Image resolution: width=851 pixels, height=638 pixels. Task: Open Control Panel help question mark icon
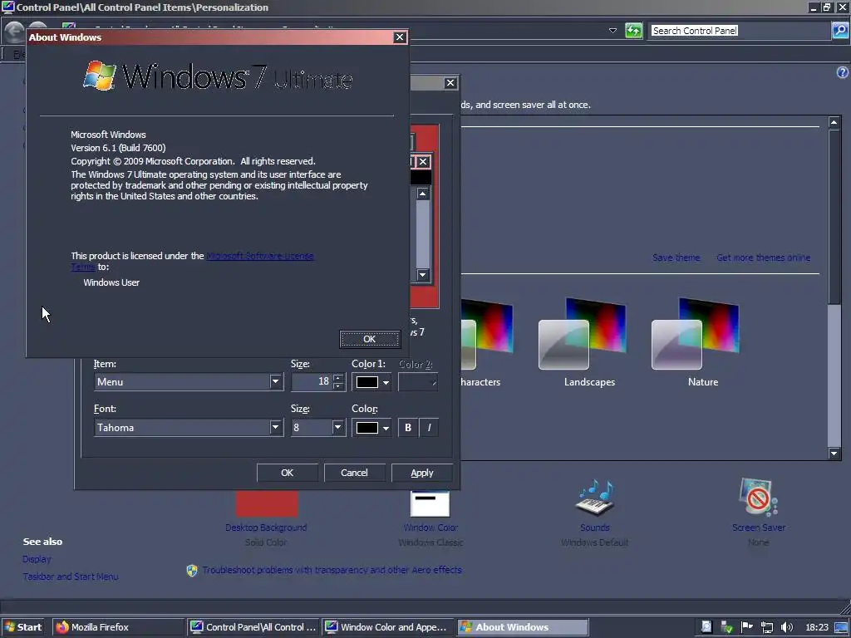(843, 72)
